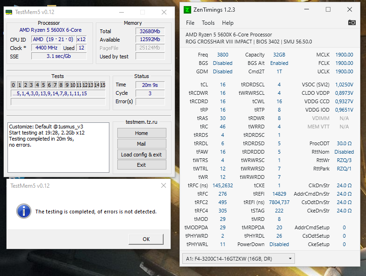Click the GDM Disabled value
The width and height of the screenshot is (366, 276).
coord(222,71)
